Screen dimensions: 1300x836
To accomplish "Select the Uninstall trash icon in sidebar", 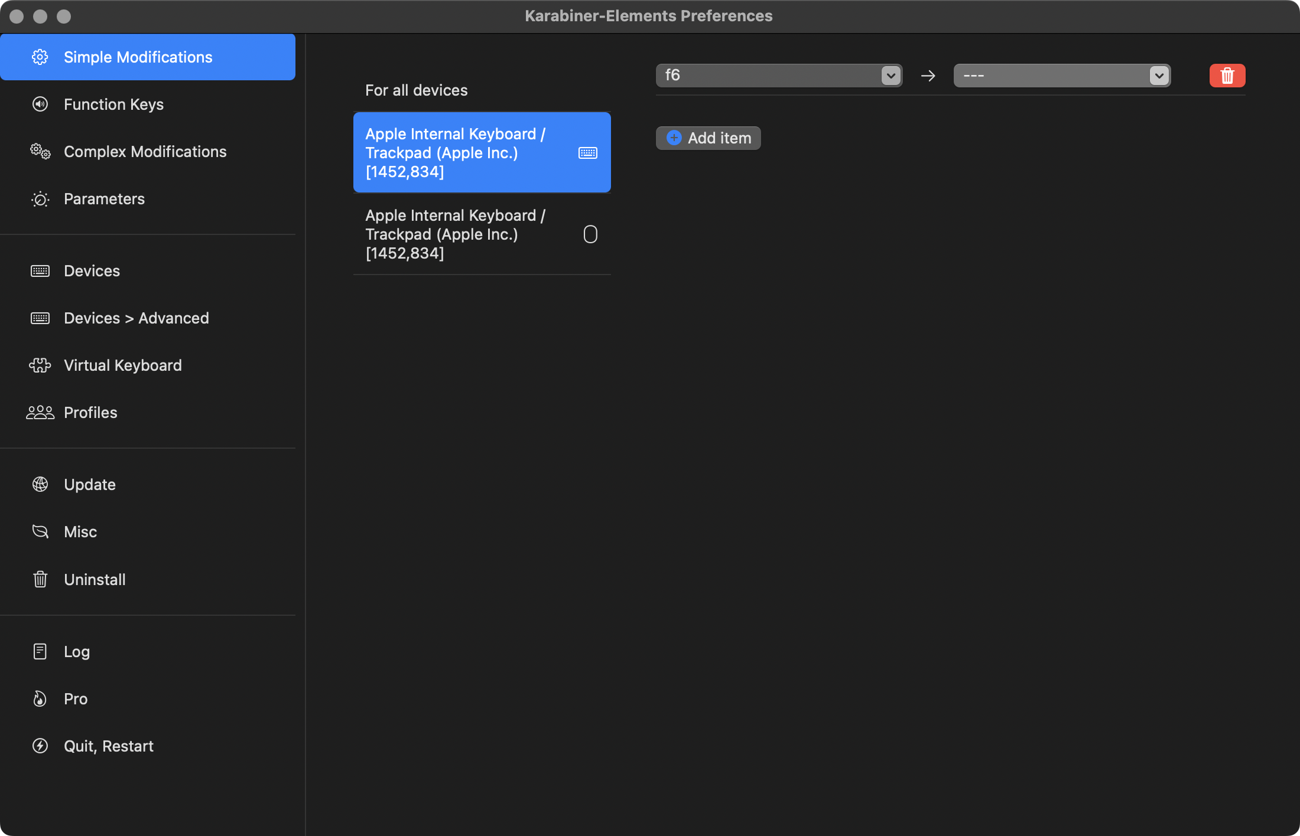I will (x=39, y=579).
